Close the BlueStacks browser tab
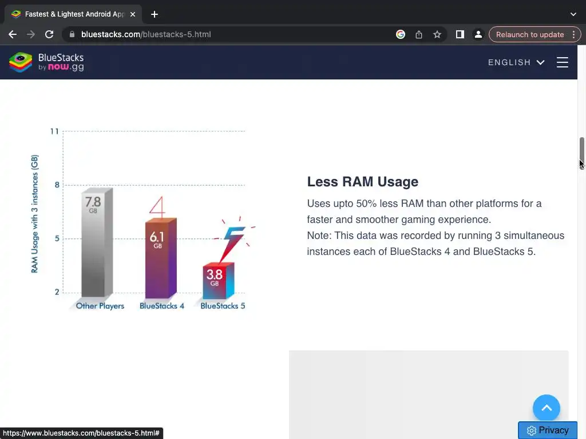This screenshot has height=439, width=586. pos(133,14)
